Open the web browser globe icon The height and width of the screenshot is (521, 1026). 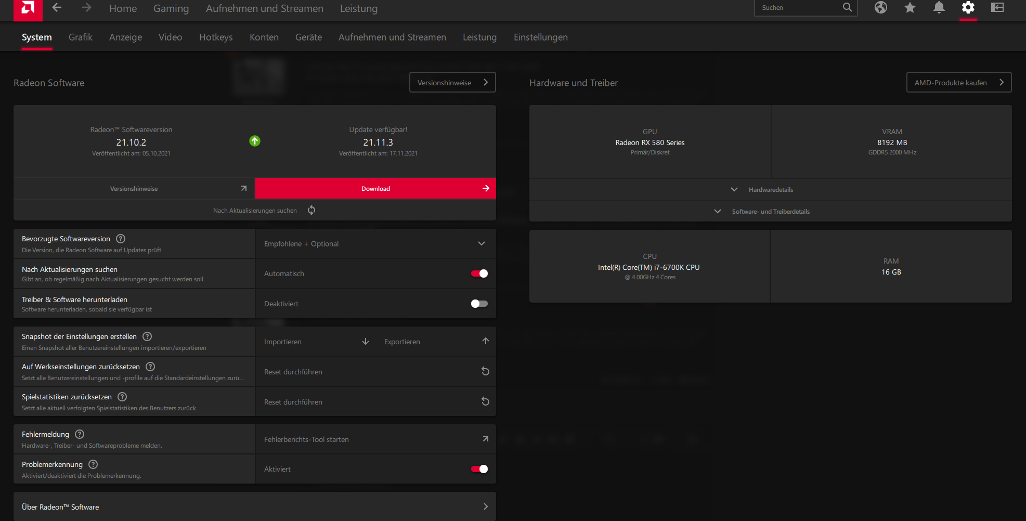(x=880, y=7)
